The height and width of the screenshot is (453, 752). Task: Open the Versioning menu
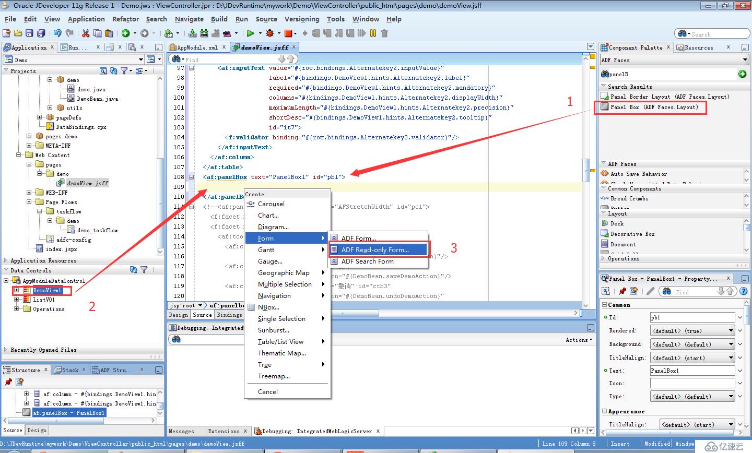tap(302, 19)
